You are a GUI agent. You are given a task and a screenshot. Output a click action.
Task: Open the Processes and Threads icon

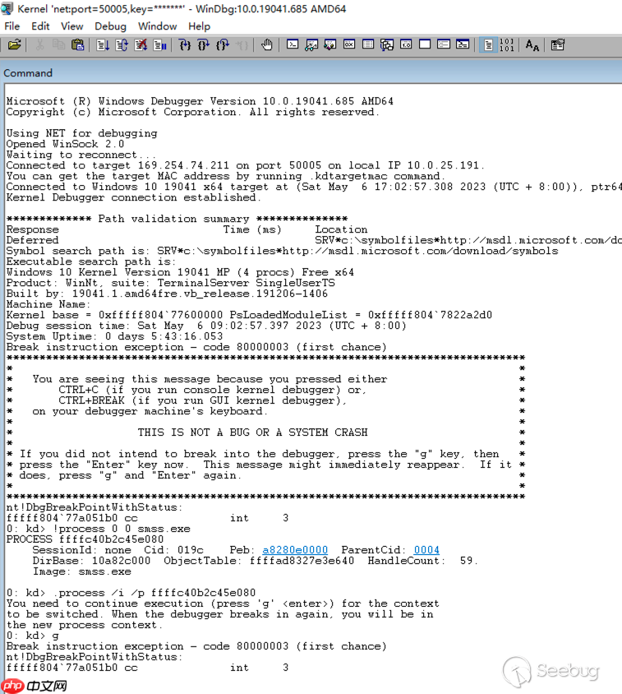pyautogui.click(x=444, y=44)
